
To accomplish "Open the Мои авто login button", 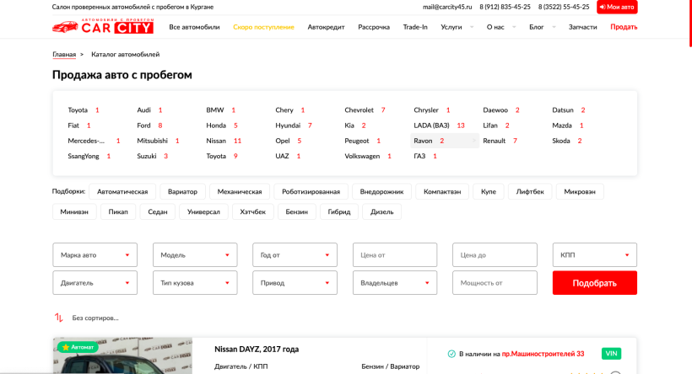I will 617,7.
